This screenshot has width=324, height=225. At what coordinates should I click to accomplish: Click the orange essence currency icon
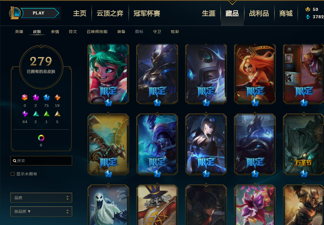(308, 9)
